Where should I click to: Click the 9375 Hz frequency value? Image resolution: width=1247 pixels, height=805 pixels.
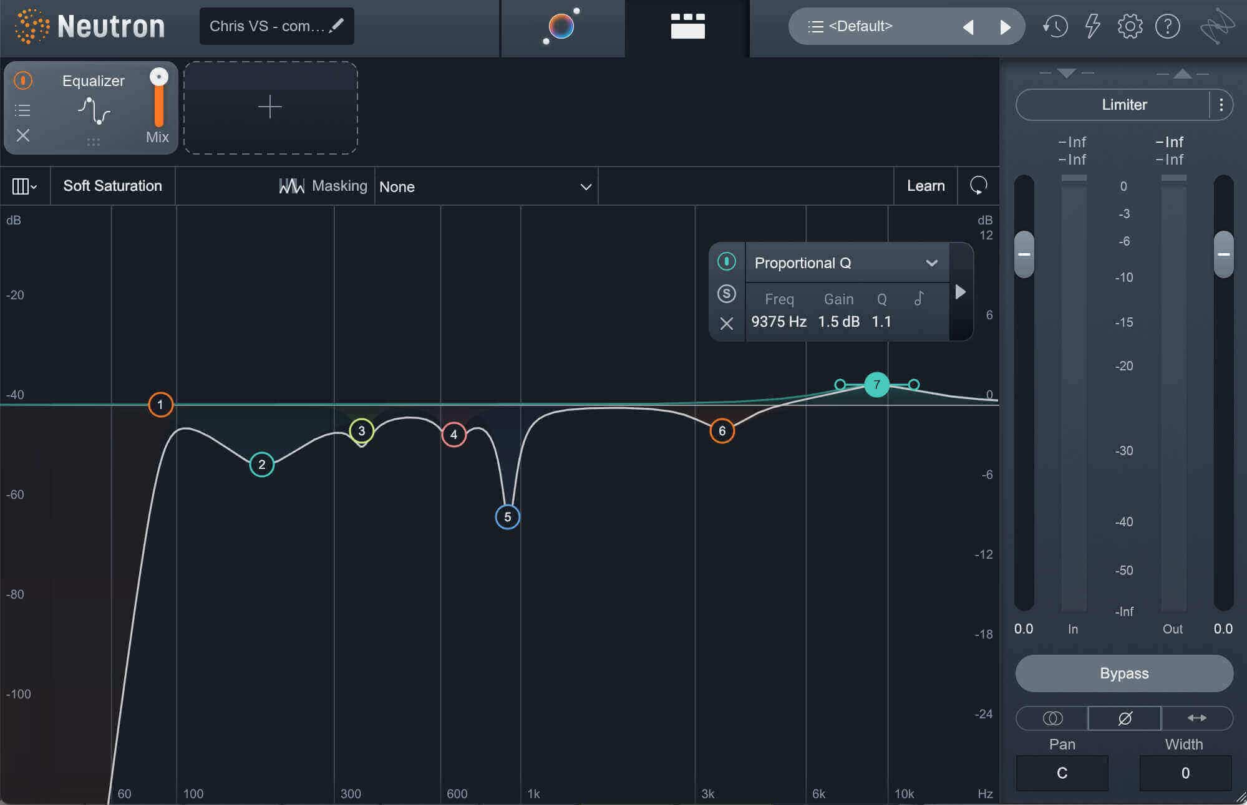pyautogui.click(x=779, y=322)
